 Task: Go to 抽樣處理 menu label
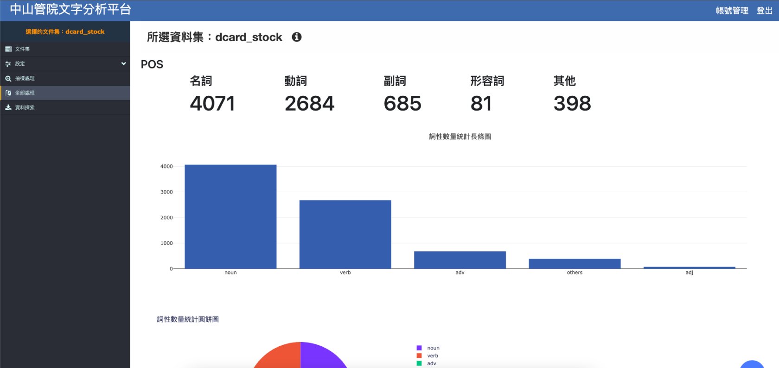25,79
